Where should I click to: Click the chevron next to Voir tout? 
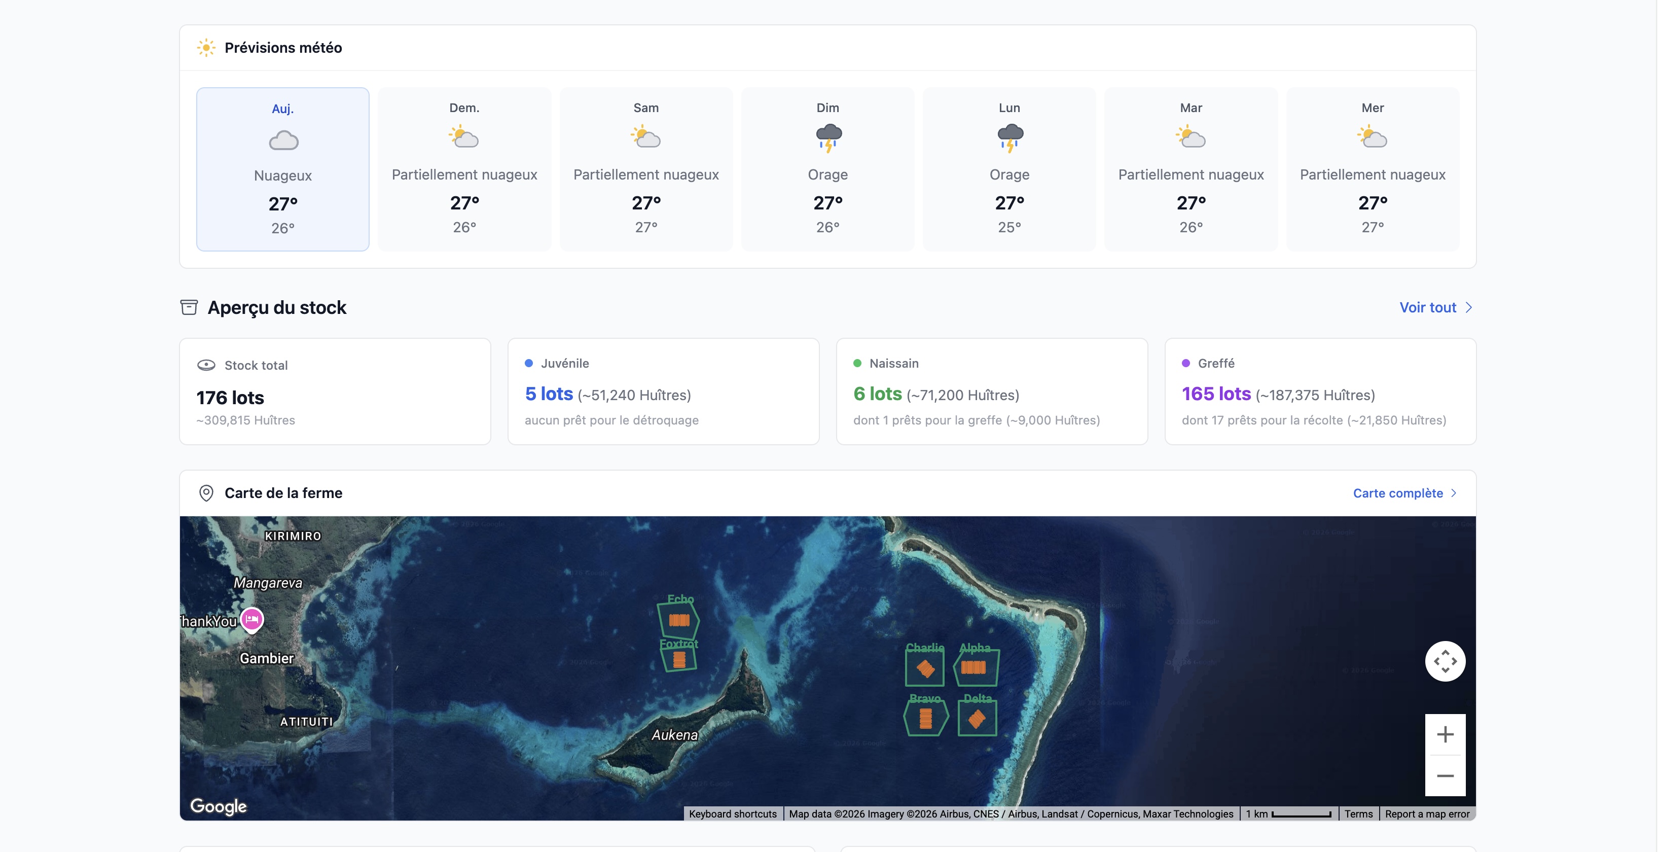tap(1468, 307)
